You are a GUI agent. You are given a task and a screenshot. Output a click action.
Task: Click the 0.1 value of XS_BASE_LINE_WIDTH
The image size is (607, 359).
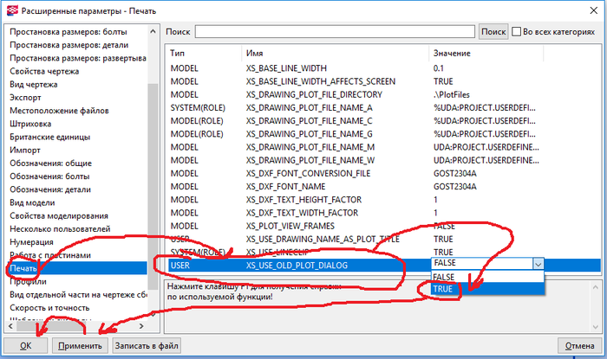[x=439, y=68]
